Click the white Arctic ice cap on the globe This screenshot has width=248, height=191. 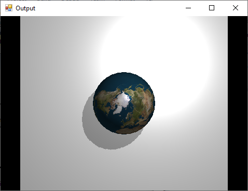121,103
